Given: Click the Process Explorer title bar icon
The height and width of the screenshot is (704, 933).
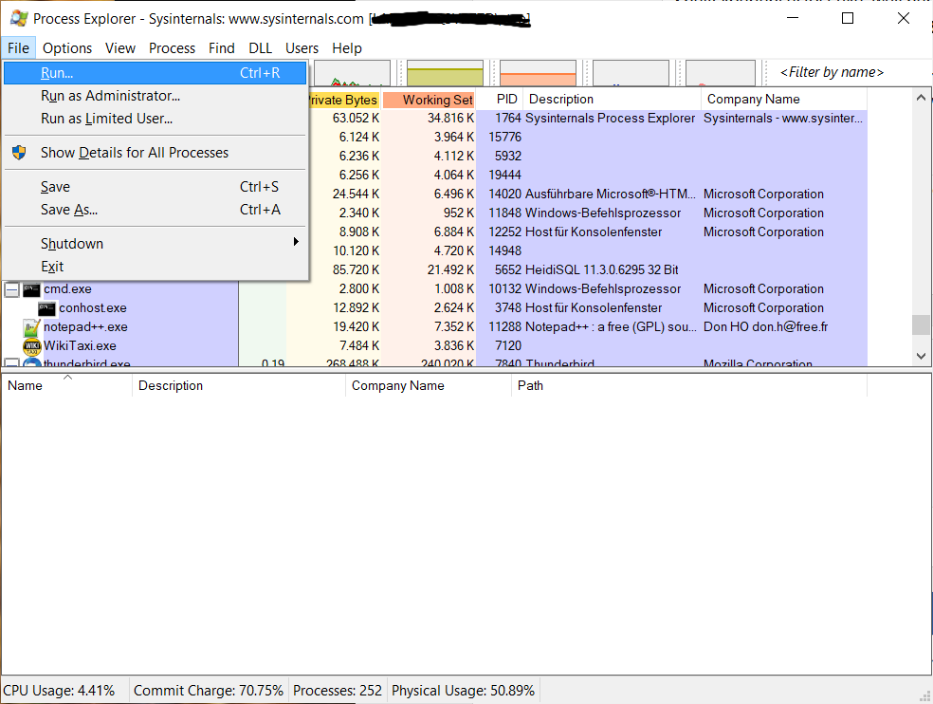Looking at the screenshot, I should [19, 18].
